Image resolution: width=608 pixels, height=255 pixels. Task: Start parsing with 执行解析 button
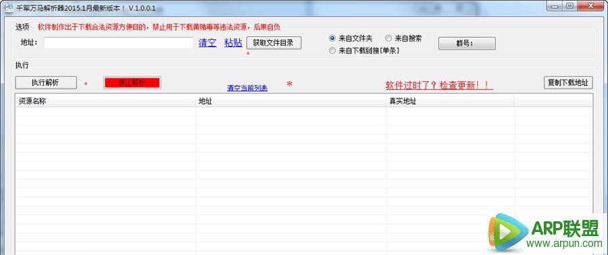[x=46, y=82]
